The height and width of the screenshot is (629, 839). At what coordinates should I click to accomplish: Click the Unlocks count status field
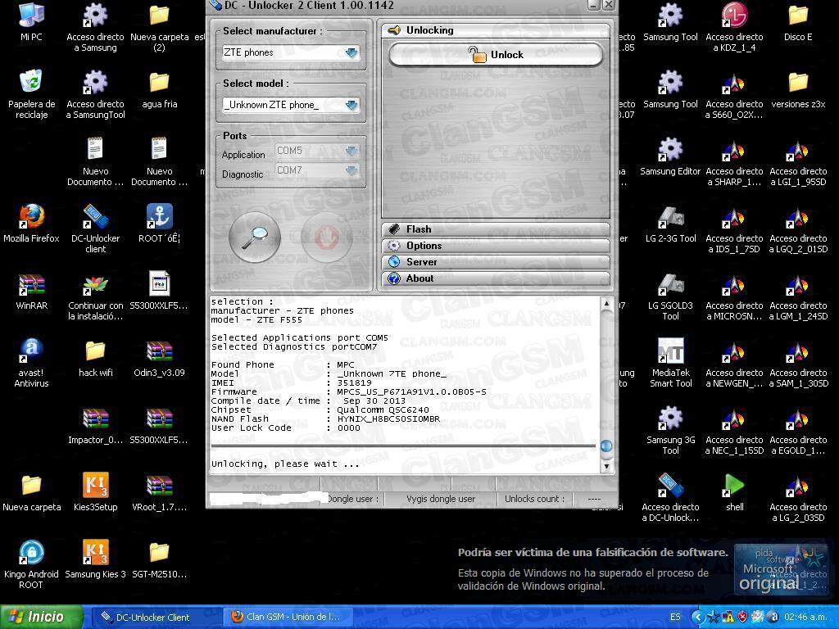[x=534, y=499]
